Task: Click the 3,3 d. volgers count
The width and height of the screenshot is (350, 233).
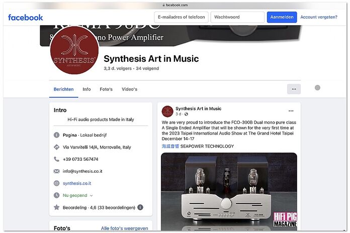Action: tap(118, 68)
